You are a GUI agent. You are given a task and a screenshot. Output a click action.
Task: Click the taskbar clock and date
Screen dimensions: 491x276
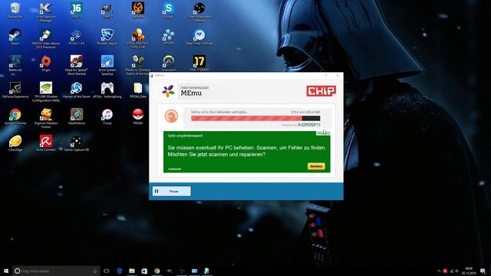[x=469, y=271]
